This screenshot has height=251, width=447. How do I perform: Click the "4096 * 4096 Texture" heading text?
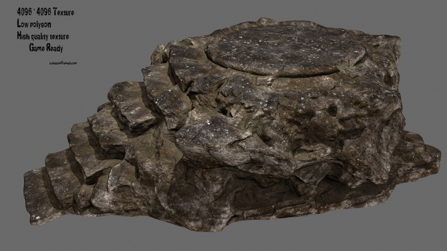(46, 13)
